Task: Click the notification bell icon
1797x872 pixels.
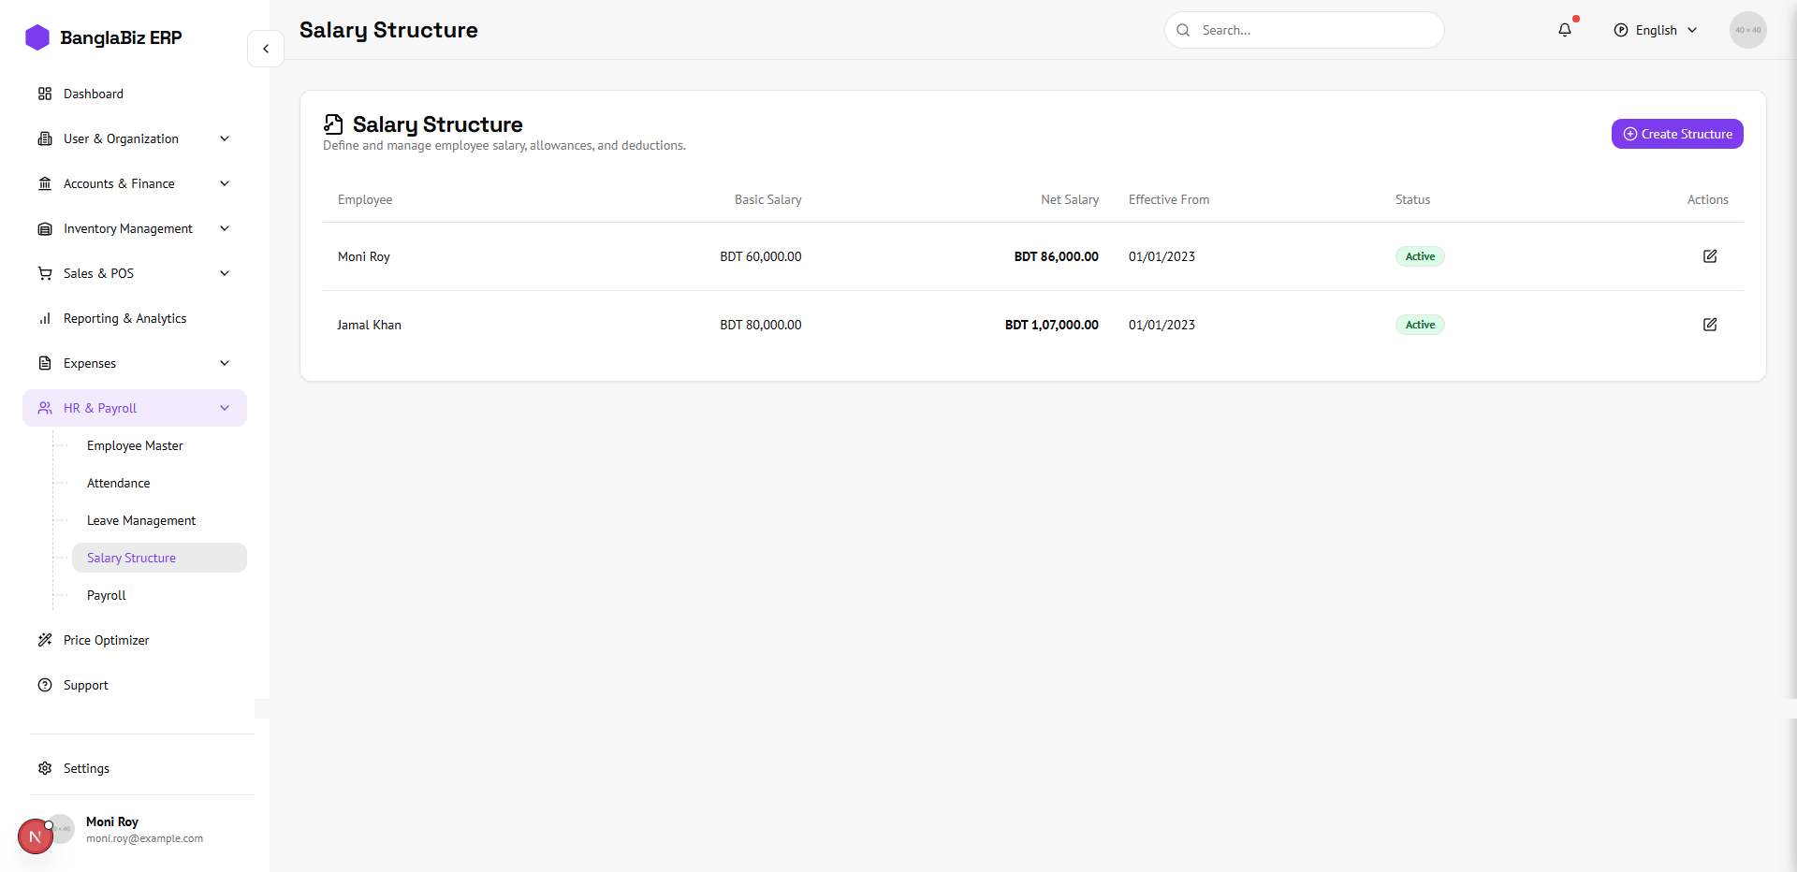Action: click(1565, 30)
